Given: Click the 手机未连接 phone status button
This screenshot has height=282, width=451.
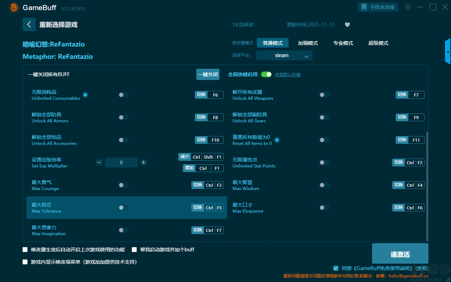Looking at the screenshot, I should [378, 7].
